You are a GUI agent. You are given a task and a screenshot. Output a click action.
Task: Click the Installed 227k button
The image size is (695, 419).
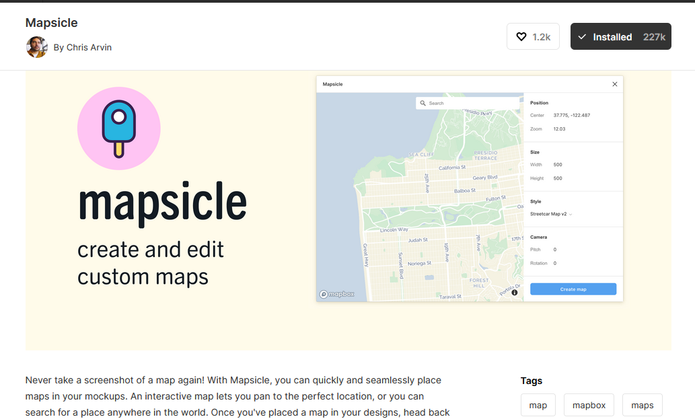(620, 36)
